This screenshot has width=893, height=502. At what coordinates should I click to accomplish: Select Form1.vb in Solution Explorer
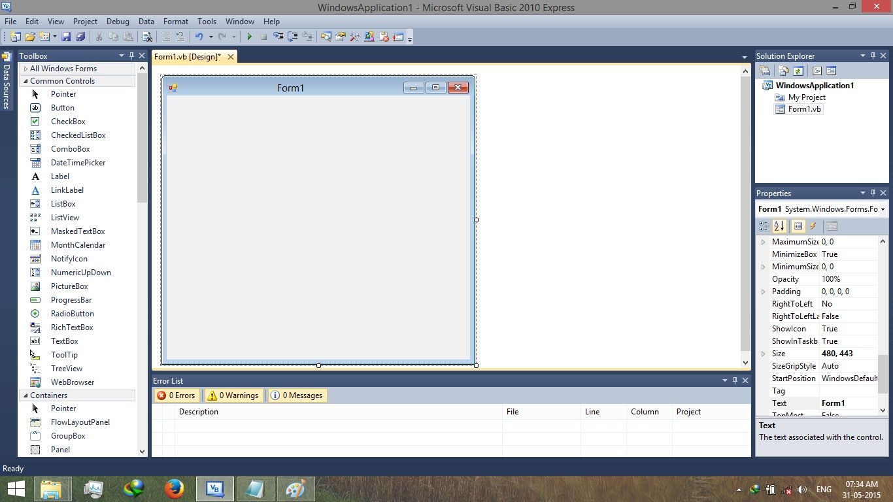[x=805, y=109]
